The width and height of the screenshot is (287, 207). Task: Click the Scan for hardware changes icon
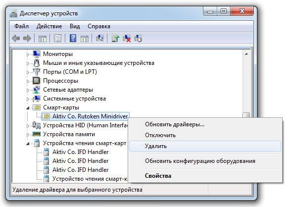coord(99,38)
